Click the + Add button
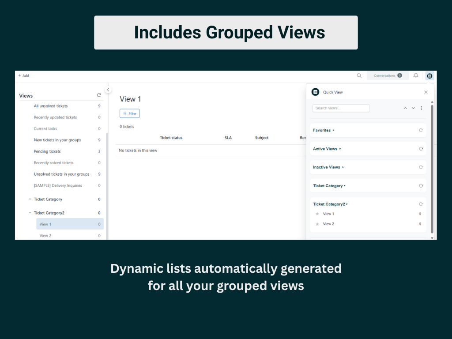This screenshot has height=339, width=452. pyautogui.click(x=23, y=75)
